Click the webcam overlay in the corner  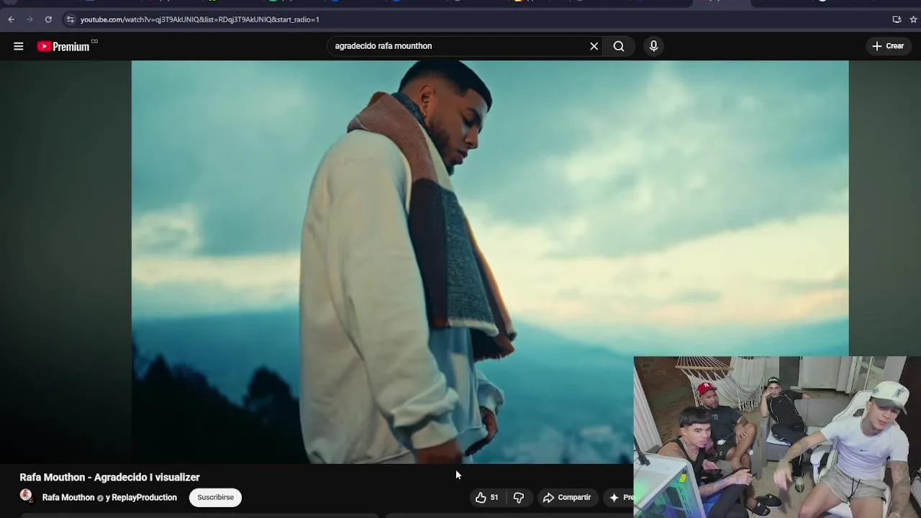pyautogui.click(x=777, y=437)
